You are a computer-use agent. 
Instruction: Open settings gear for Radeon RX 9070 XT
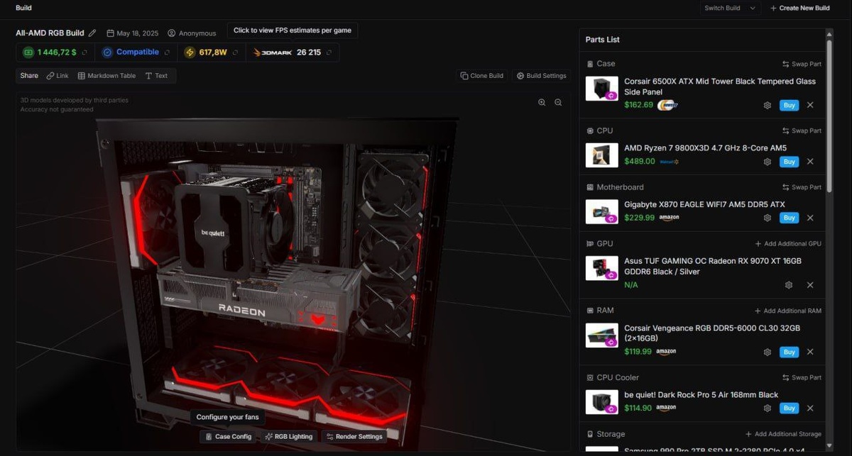pos(789,285)
